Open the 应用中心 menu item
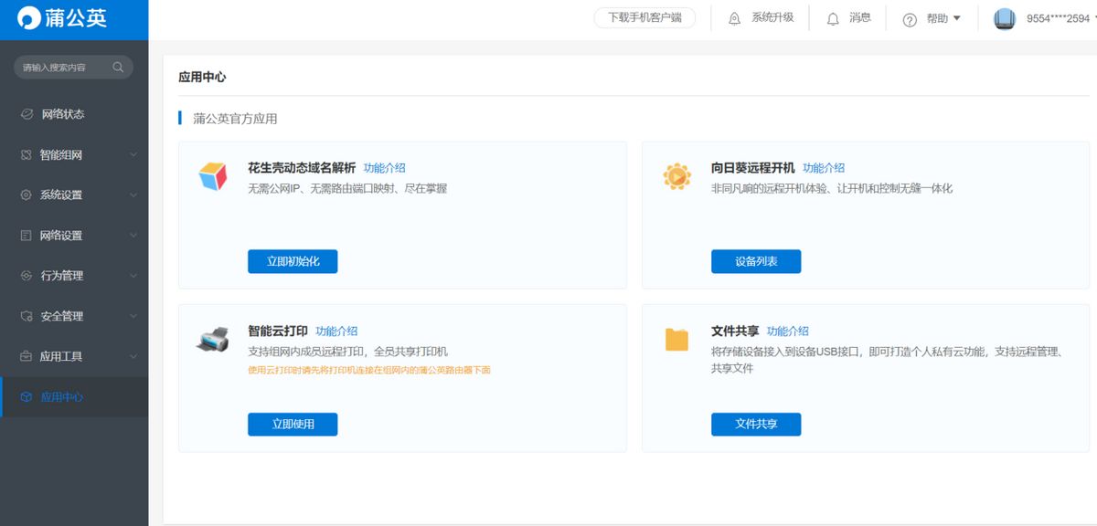The width and height of the screenshot is (1097, 526). pyautogui.click(x=74, y=397)
